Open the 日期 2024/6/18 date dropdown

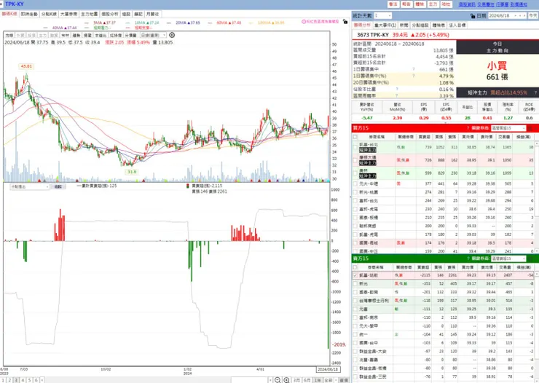515,16
